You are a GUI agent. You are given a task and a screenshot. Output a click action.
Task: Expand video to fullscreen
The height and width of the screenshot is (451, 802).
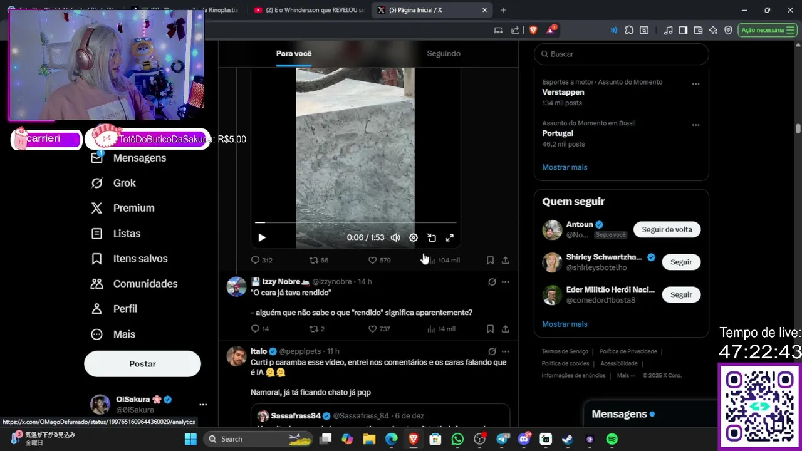coord(450,237)
